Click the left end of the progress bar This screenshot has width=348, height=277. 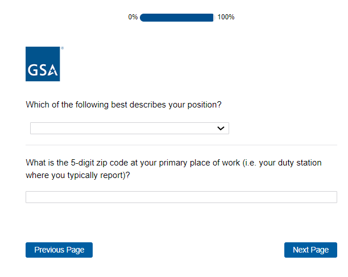click(142, 18)
